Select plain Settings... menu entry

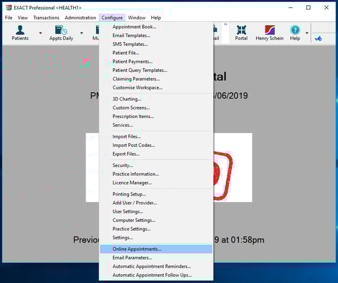coord(156,237)
